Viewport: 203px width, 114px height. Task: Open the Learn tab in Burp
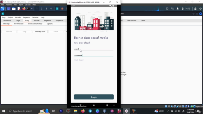(143, 21)
